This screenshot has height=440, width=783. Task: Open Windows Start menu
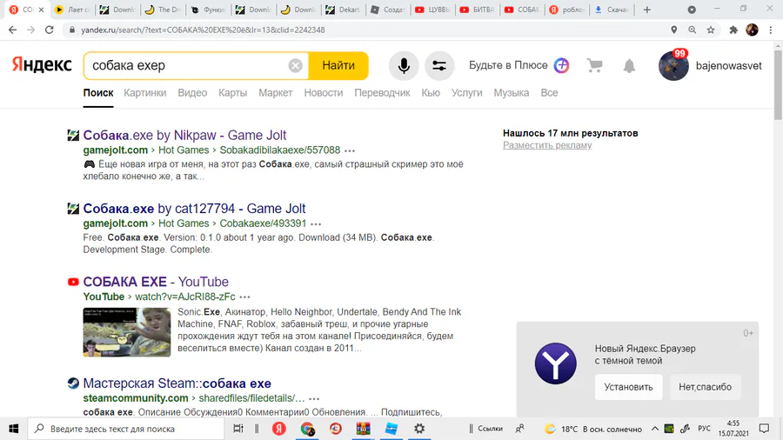click(13, 429)
